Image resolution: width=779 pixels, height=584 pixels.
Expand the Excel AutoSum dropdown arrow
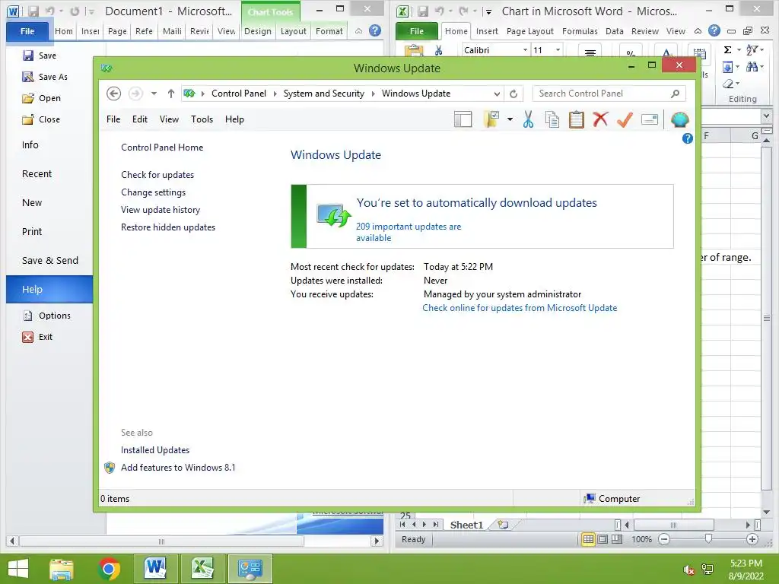(x=738, y=49)
